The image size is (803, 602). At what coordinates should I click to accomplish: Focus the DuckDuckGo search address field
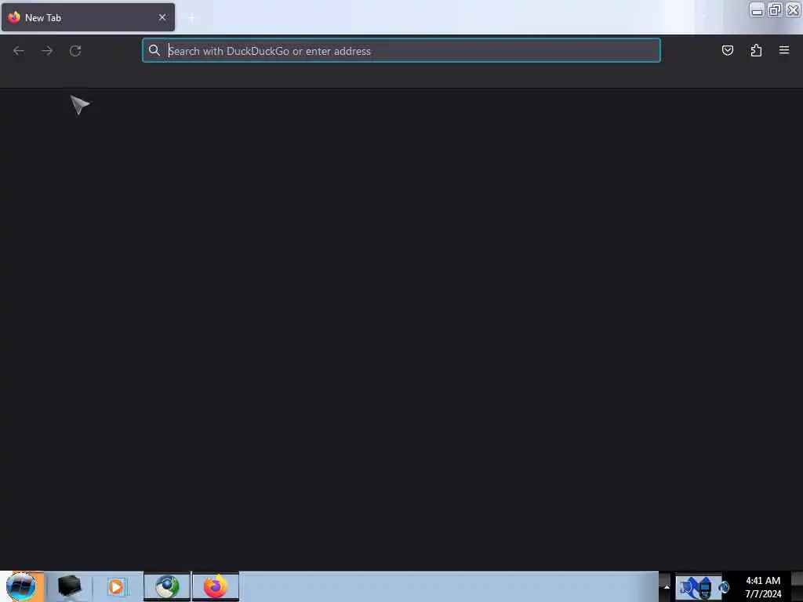[x=401, y=51]
